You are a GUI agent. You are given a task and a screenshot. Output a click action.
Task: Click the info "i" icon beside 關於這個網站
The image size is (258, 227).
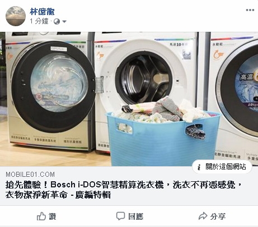click(x=199, y=167)
